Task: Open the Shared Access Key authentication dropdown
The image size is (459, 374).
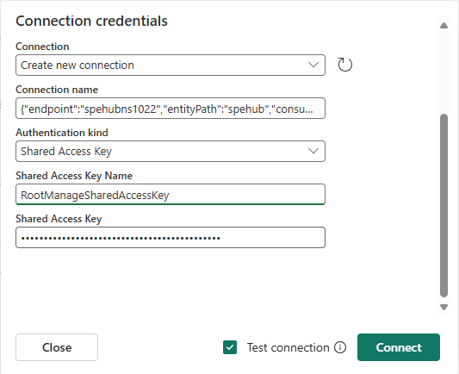Action: (171, 151)
